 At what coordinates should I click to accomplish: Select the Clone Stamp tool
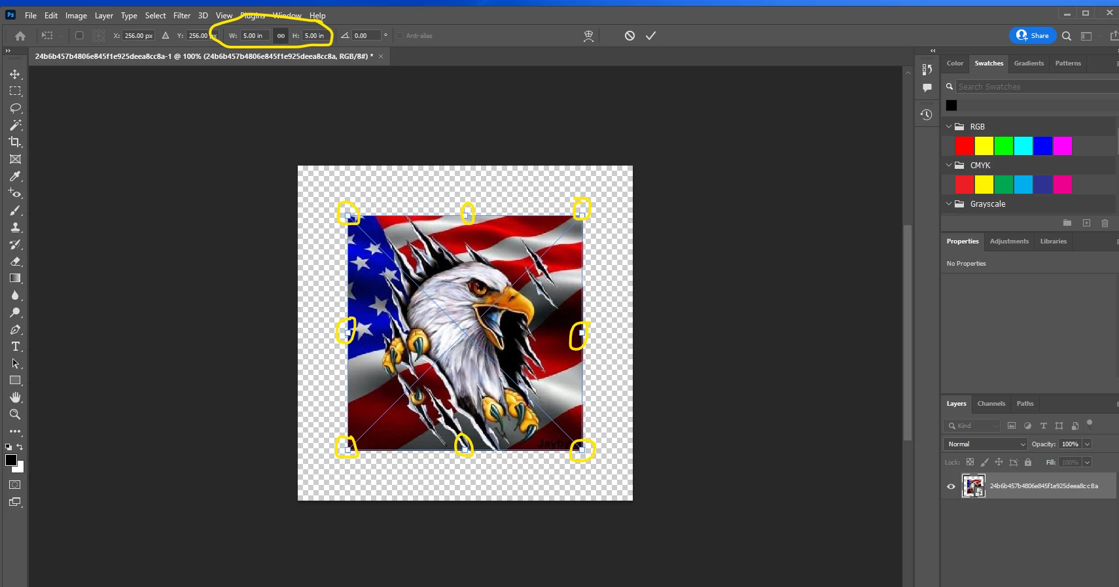[x=15, y=227]
